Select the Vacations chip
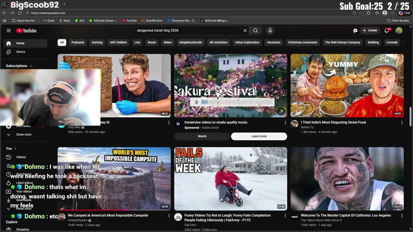 (x=274, y=43)
